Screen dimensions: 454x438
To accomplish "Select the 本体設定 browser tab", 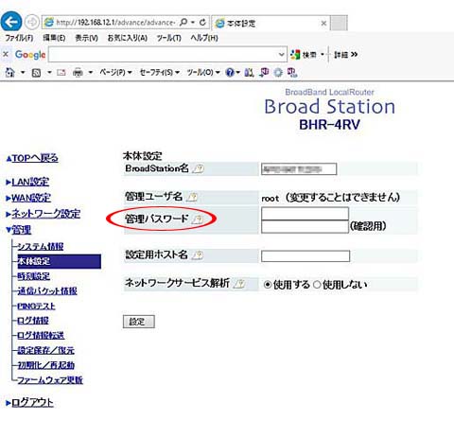I will click(271, 23).
